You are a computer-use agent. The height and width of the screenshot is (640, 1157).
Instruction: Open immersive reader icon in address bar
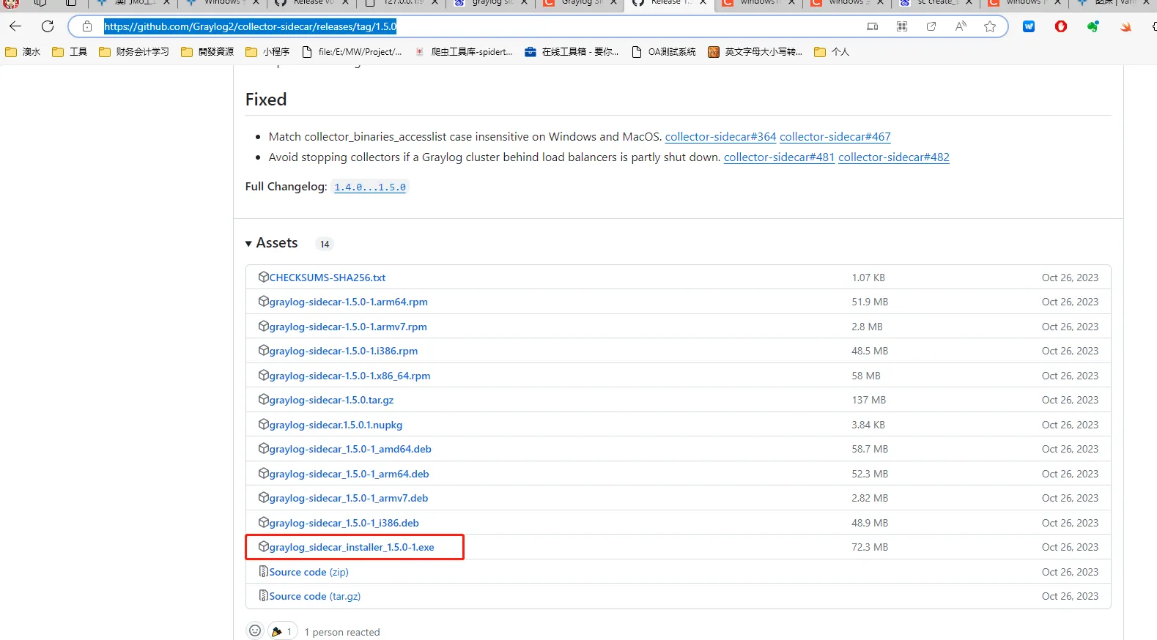click(x=873, y=26)
